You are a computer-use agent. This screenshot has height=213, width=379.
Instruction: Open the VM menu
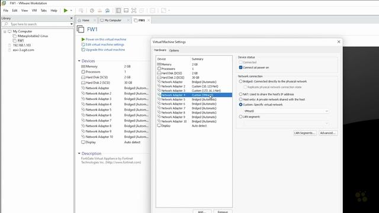pyautogui.click(x=34, y=11)
